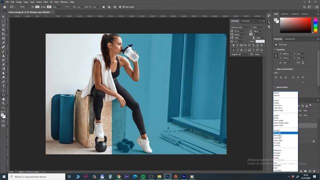Open Windows Start menu
The image size is (320, 180).
[x=4, y=176]
